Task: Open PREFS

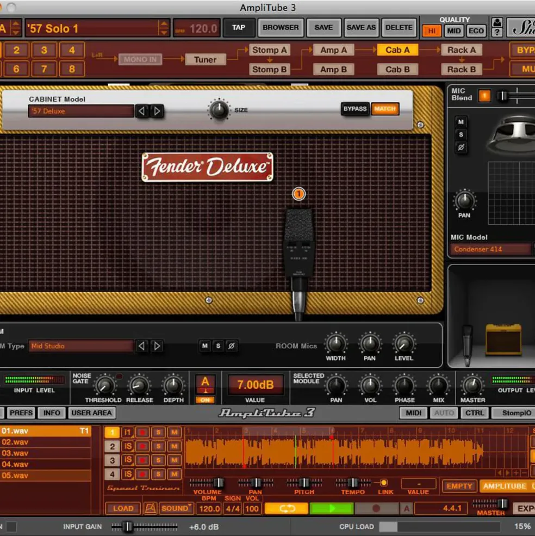Action: click(21, 413)
